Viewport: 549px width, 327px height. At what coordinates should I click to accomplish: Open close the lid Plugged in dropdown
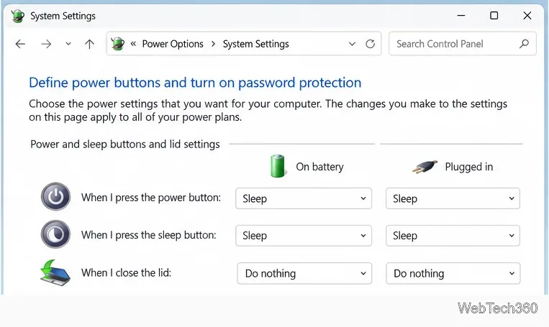[453, 273]
